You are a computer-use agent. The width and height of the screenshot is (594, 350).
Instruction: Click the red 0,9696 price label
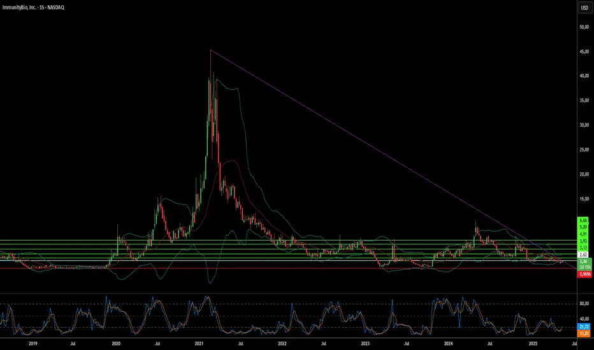(x=584, y=274)
